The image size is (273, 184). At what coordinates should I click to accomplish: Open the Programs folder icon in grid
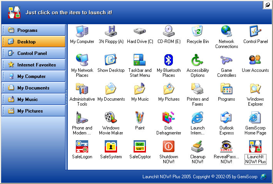[226, 89]
